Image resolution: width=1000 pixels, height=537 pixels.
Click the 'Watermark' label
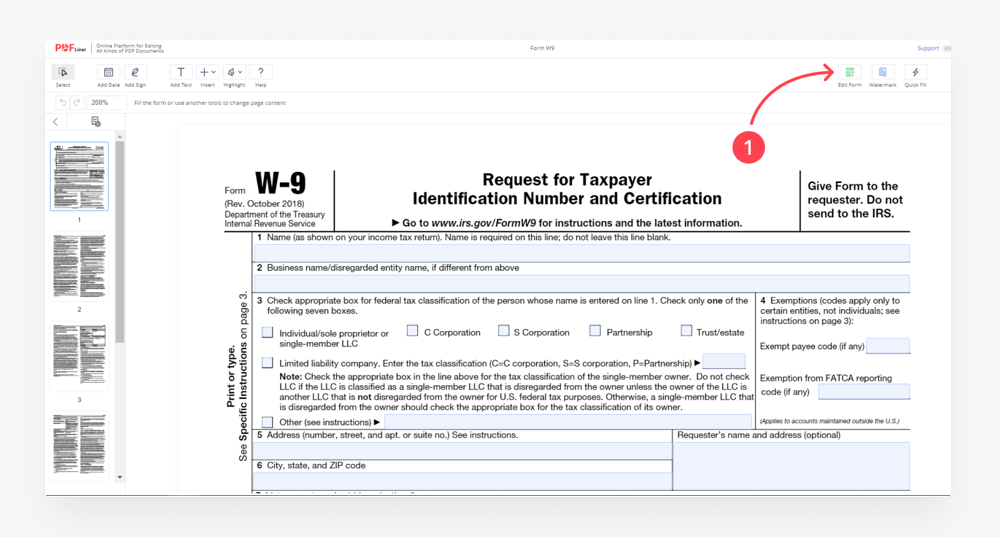click(882, 85)
